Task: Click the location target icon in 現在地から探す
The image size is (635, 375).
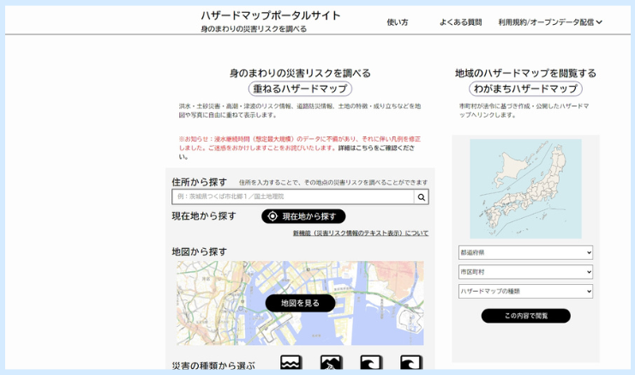Action: coord(273,216)
